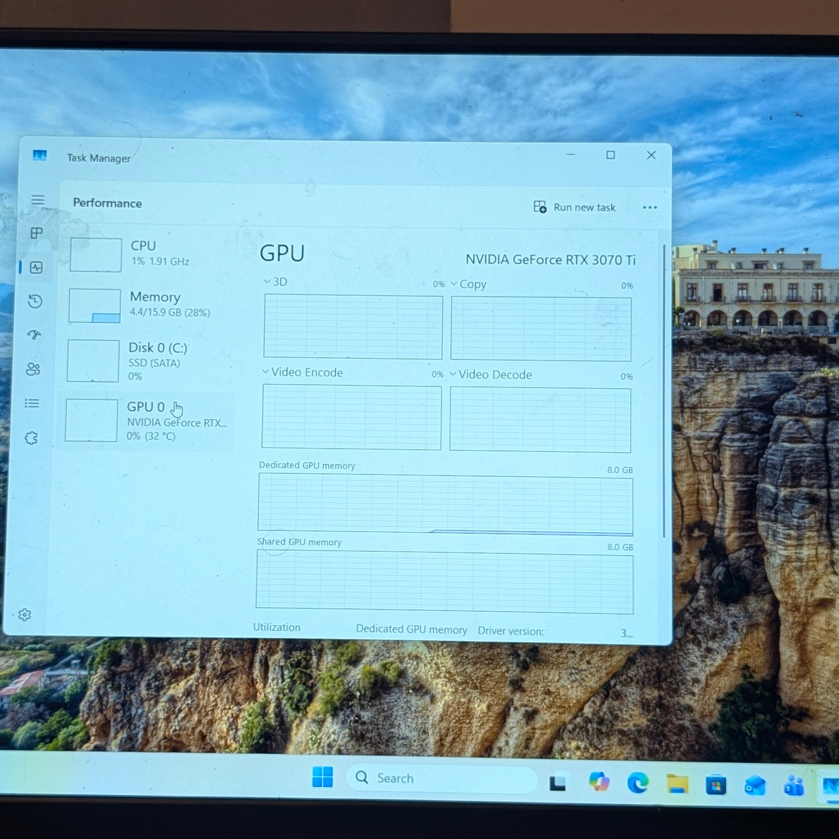
Task: Click the Shared GPU memory graph
Action: [444, 582]
